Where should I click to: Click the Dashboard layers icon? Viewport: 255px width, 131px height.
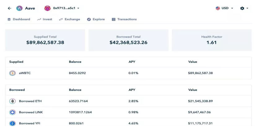[x=9, y=19]
